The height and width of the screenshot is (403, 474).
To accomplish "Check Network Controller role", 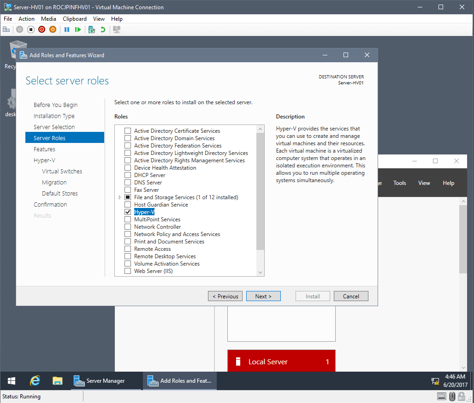I will (128, 227).
